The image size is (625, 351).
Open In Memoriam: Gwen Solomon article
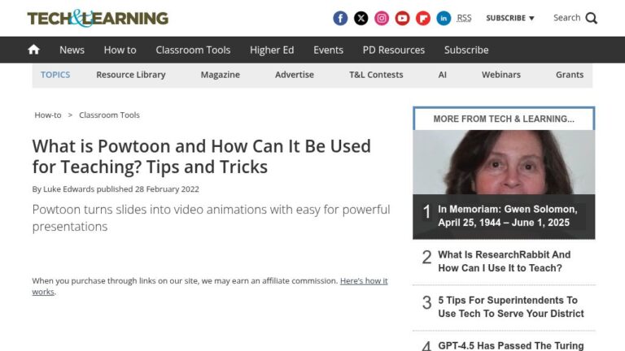[508, 215]
